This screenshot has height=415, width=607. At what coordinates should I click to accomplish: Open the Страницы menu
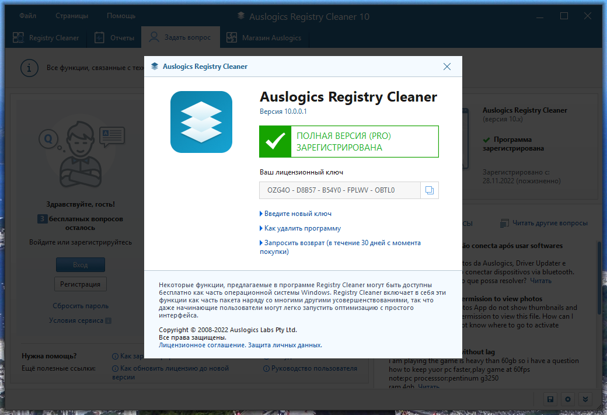[72, 16]
